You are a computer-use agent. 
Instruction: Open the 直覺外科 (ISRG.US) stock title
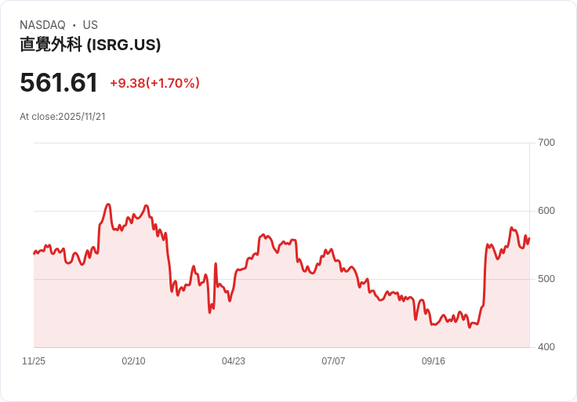pos(90,45)
